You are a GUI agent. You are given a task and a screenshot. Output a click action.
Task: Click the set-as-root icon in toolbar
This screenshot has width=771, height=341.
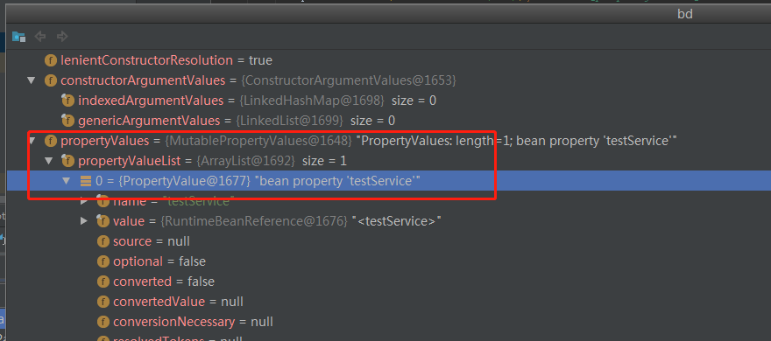click(x=18, y=37)
